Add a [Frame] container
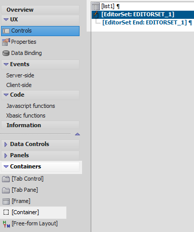194x232 pixels. (21, 201)
